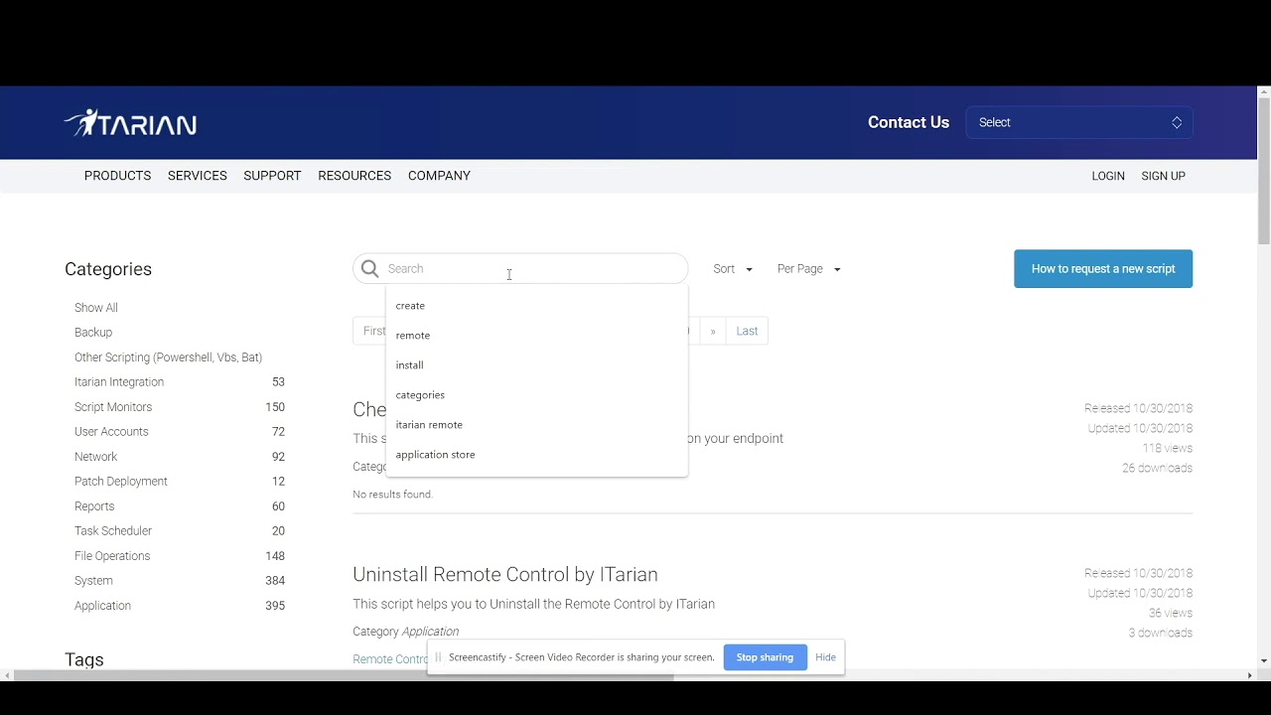Open Uninstall Remote Control by ITarian title
This screenshot has width=1271, height=715.
(505, 575)
